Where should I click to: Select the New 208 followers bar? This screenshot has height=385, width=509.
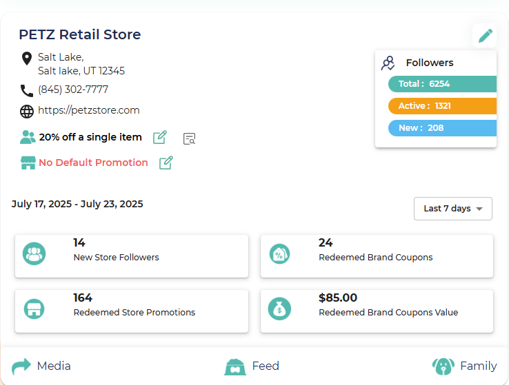[441, 128]
